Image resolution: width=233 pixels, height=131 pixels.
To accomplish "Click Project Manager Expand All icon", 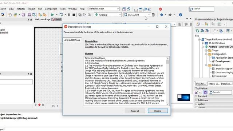I will 202,31.
